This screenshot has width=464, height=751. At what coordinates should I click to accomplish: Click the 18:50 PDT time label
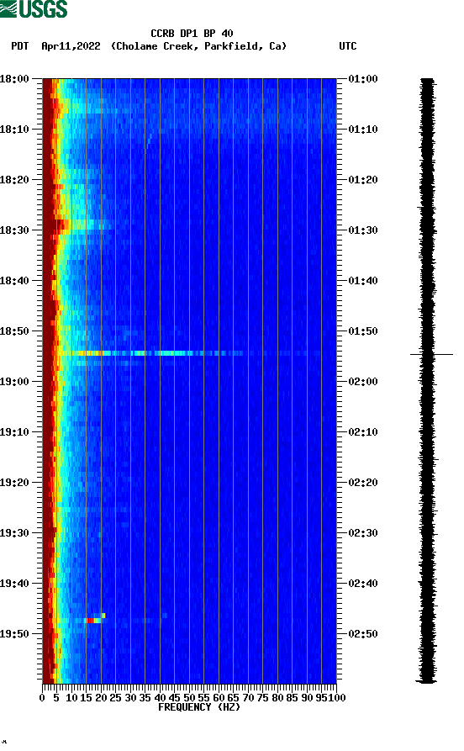tap(14, 331)
